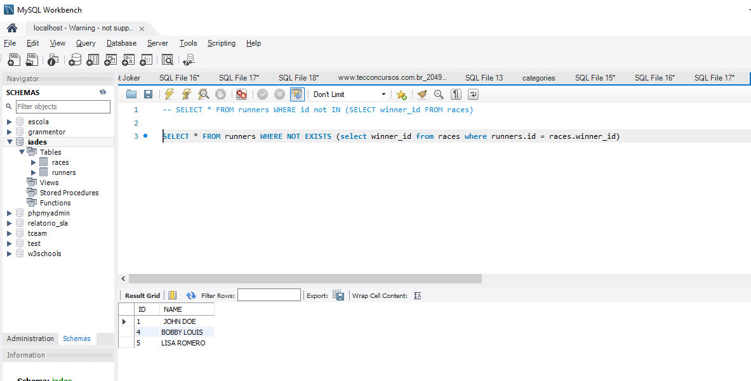The width and height of the screenshot is (751, 381).
Task: Open the Query menu
Action: pos(86,43)
